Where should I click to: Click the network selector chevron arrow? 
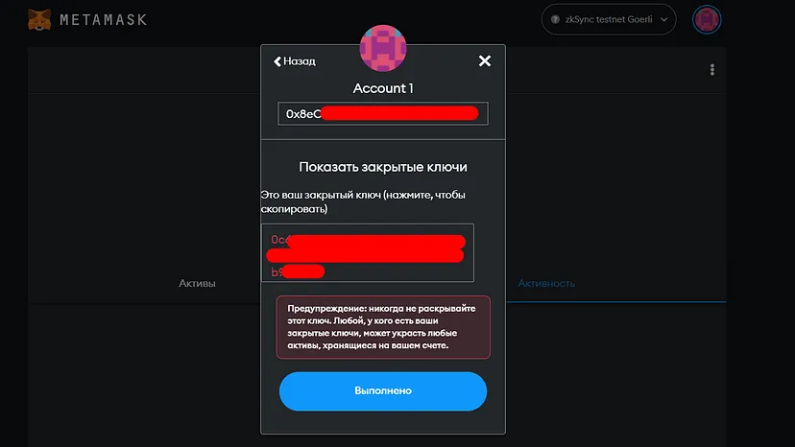[663, 20]
